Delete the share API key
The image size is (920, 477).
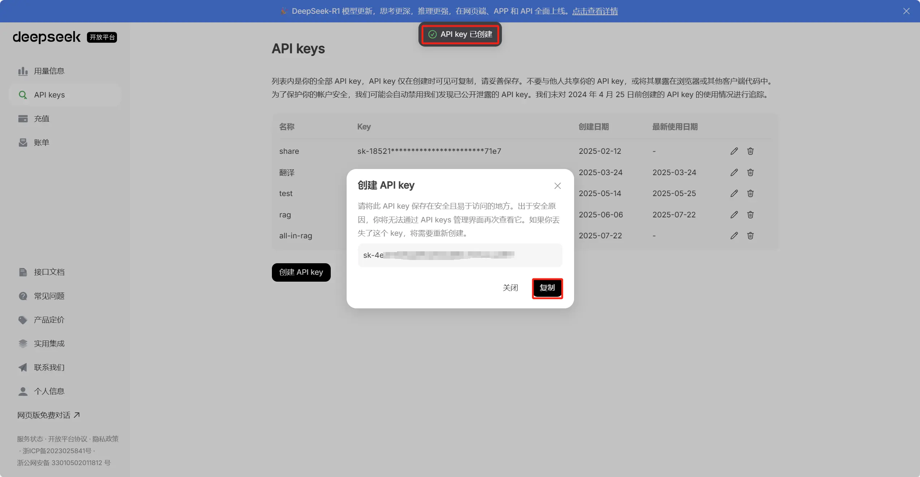pos(750,151)
